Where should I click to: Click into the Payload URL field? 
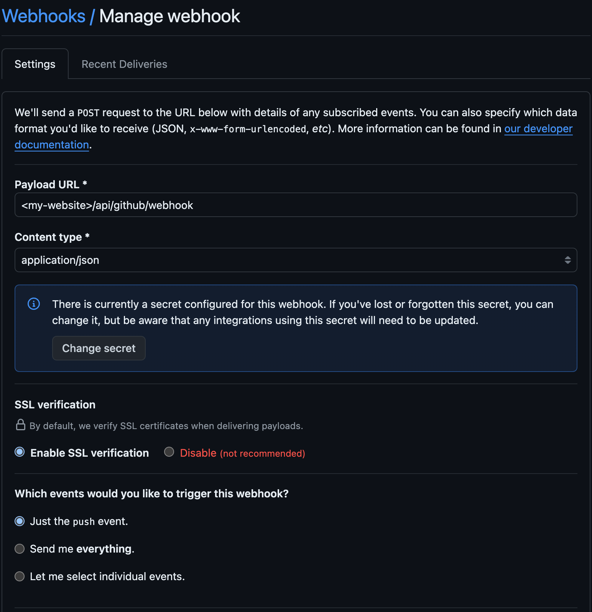(295, 205)
